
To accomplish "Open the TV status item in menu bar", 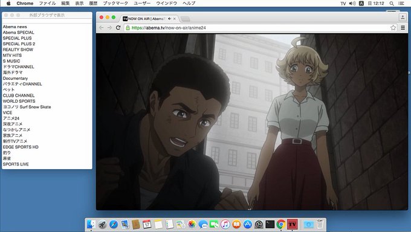I will tap(343, 4).
